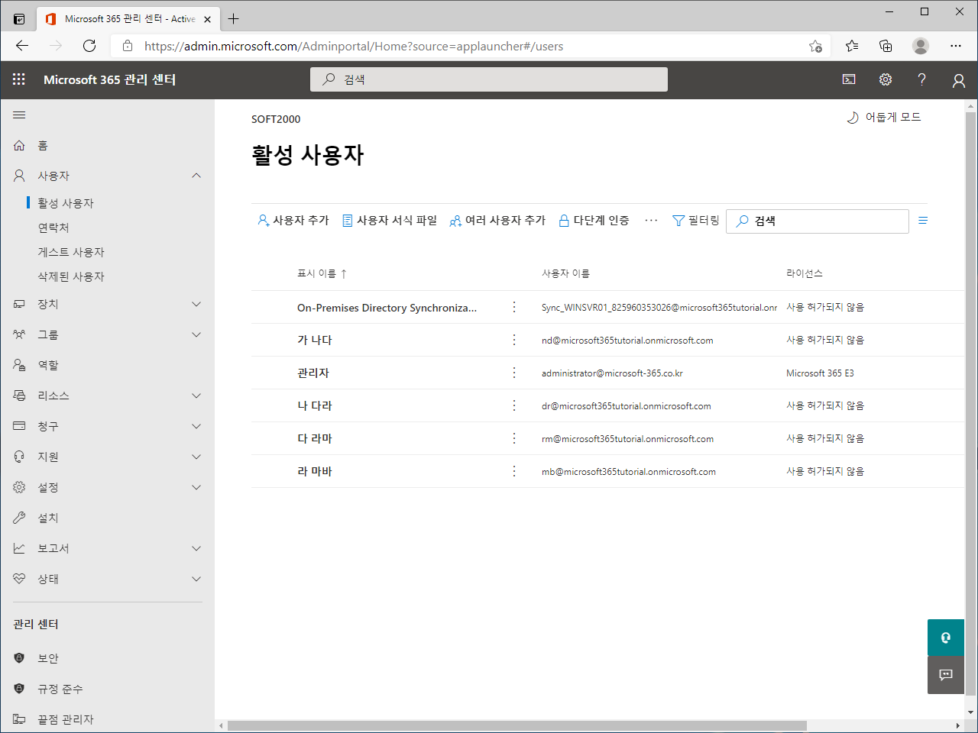The height and width of the screenshot is (733, 978).
Task: Click 여러 사용자 추가 button
Action: point(497,221)
